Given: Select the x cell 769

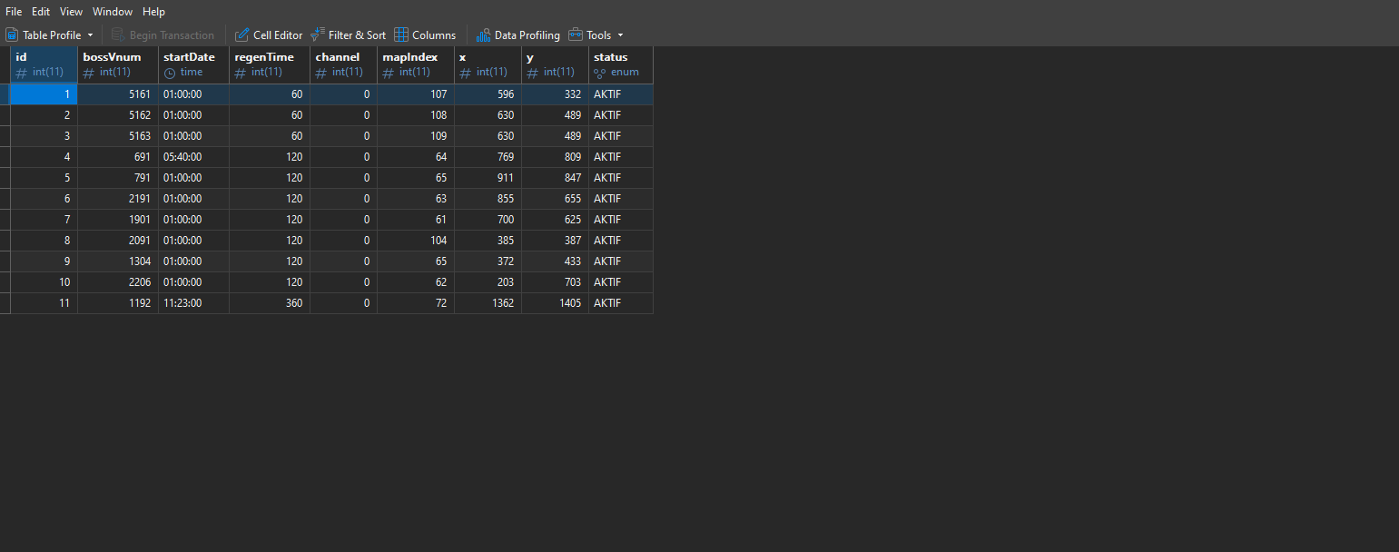Looking at the screenshot, I should coord(488,157).
